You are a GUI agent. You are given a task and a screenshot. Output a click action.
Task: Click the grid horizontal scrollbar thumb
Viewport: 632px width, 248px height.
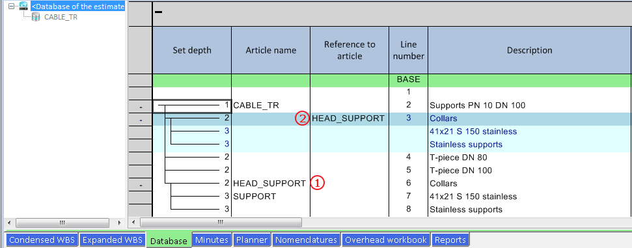point(221,222)
